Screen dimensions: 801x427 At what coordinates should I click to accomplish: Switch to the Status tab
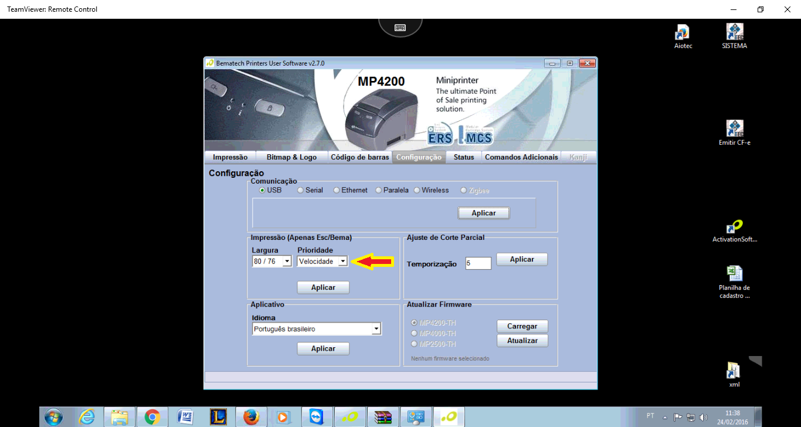(x=464, y=157)
